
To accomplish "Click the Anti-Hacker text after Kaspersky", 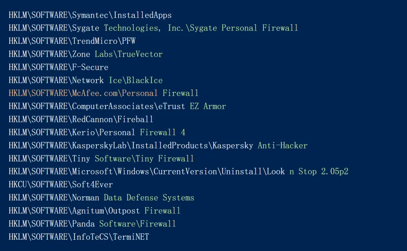I will point(283,146).
